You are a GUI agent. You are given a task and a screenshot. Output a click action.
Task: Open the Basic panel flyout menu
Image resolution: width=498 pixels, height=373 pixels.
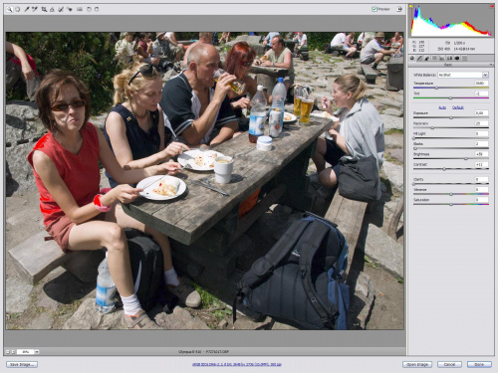(x=491, y=65)
